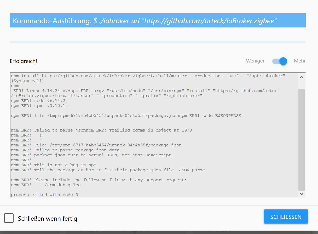The width and height of the screenshot is (318, 234).
Task: Click the 'Tell the package author' line
Action: click(108, 170)
